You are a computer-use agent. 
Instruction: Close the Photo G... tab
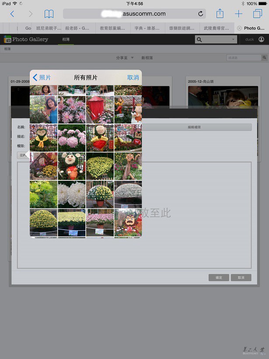point(239,28)
